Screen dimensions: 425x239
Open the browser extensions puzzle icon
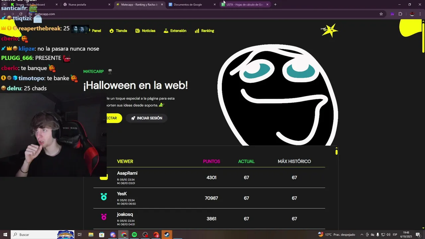(x=400, y=14)
